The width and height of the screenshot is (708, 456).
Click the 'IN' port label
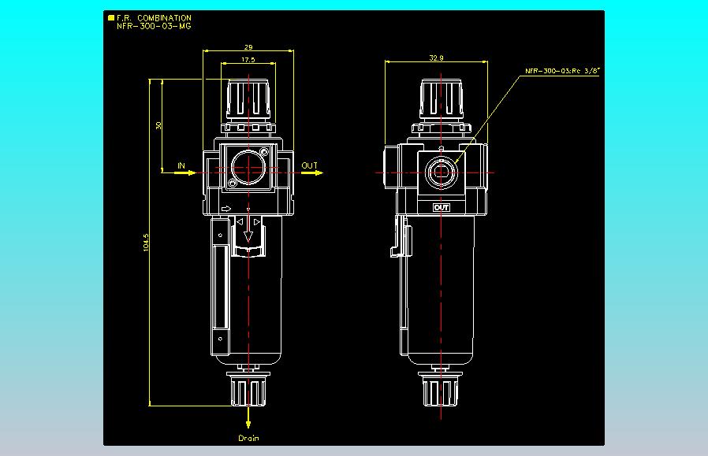coord(181,165)
